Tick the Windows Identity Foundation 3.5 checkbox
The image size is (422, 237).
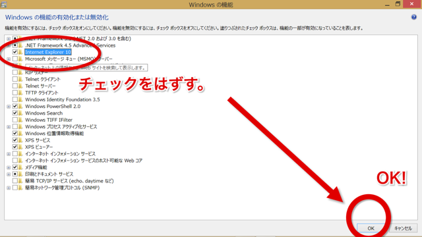coord(15,99)
